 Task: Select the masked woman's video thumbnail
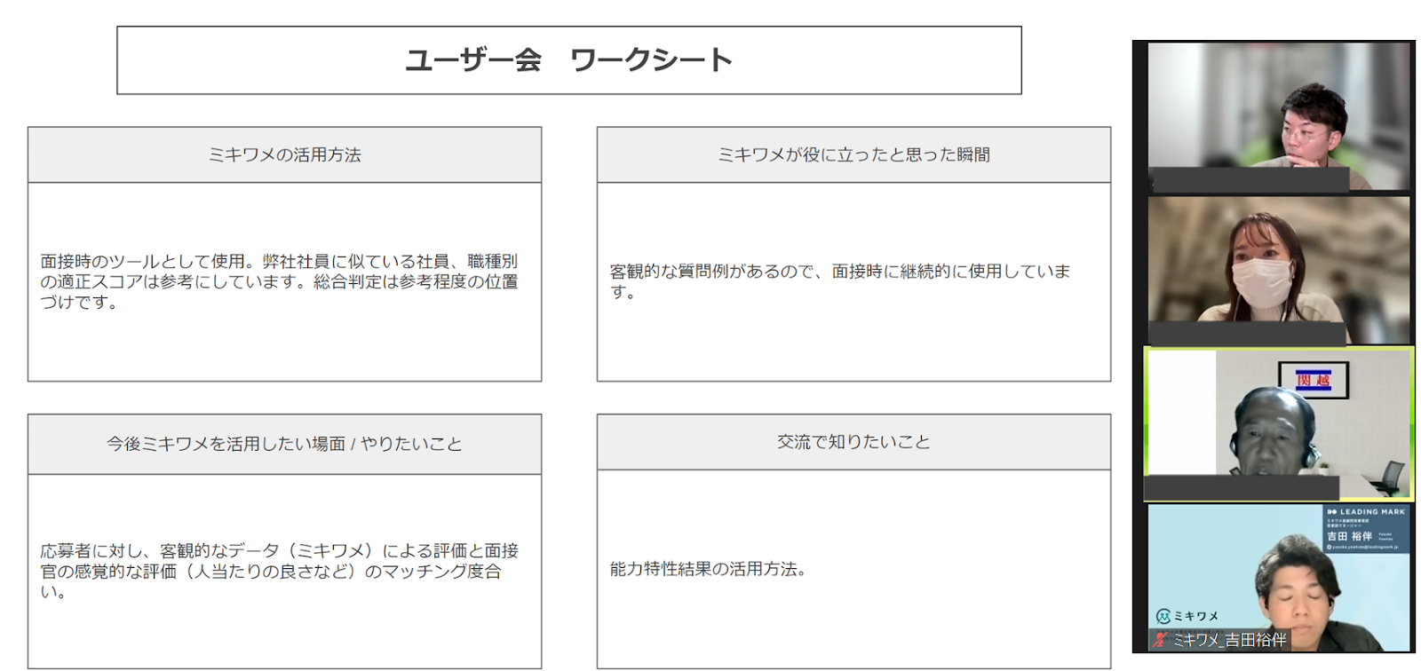1279,270
